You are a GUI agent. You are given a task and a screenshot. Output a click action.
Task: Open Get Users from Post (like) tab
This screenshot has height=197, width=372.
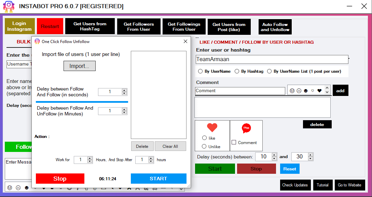[x=229, y=27]
